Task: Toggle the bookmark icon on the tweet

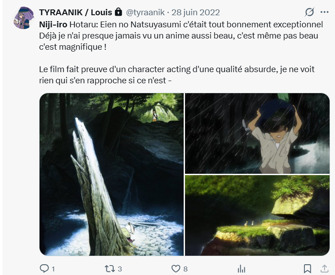Action: 308,268
